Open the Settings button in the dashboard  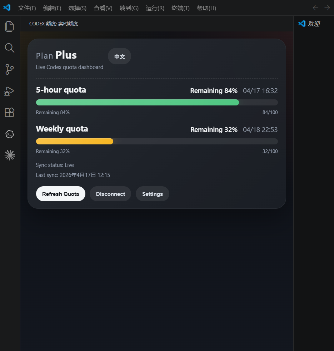(153, 194)
